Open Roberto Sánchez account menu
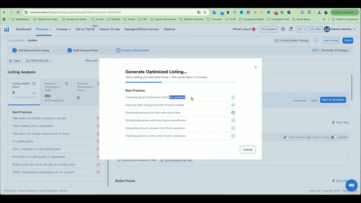Image resolution: width=361 pixels, height=203 pixels. point(340,29)
